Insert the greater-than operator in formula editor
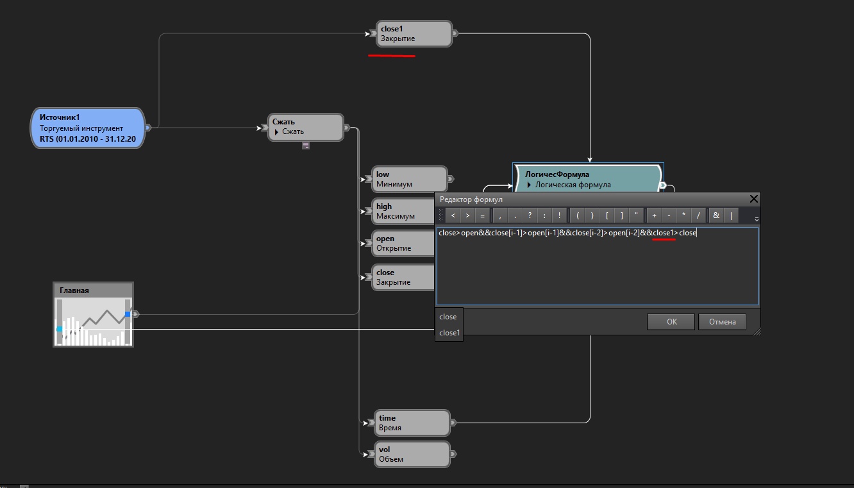The height and width of the screenshot is (488, 854). [x=467, y=215]
